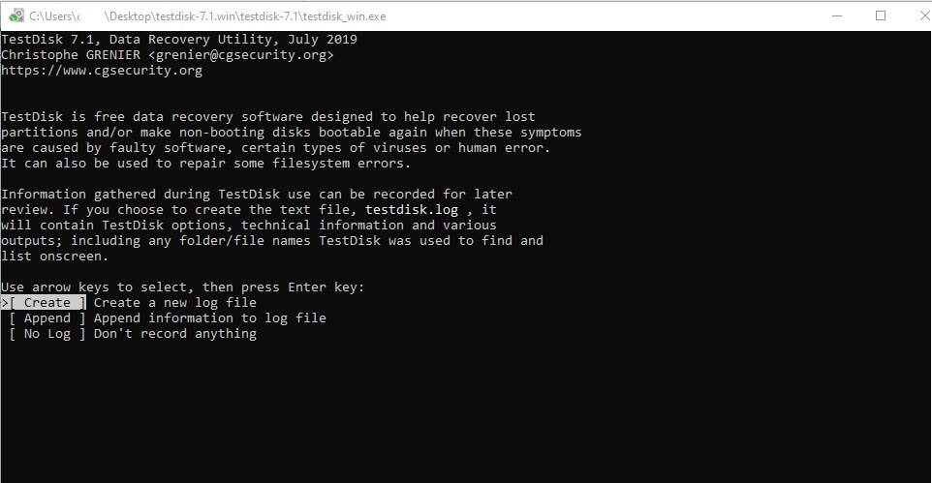Click the 'It can also be used to repair' line
The width and height of the screenshot is (932, 483).
click(x=205, y=163)
